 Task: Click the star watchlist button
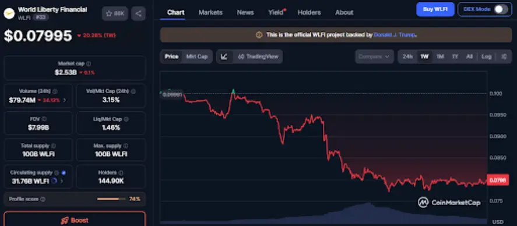[115, 13]
